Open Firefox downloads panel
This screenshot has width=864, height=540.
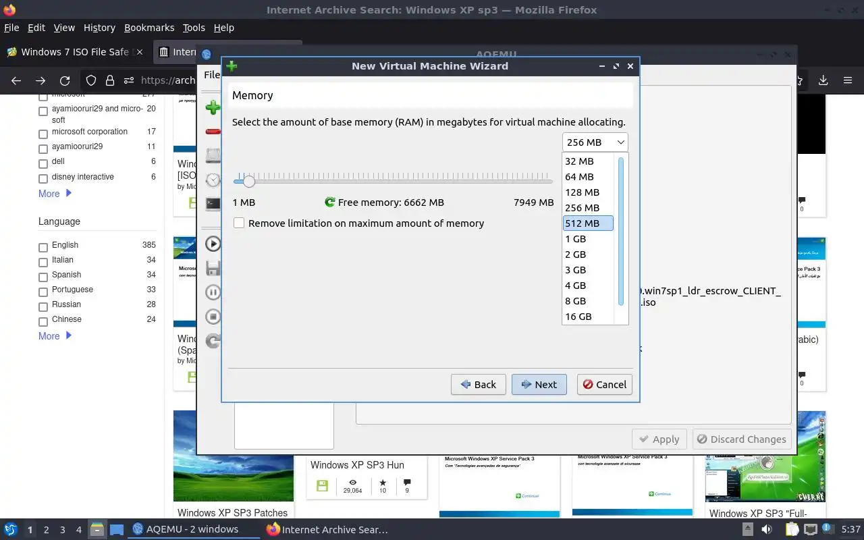(823, 80)
